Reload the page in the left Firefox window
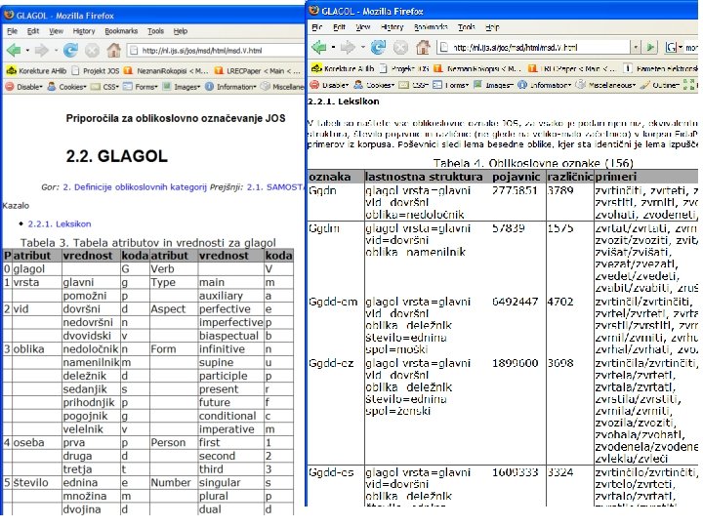Image resolution: width=703 pixels, height=527 pixels. [x=70, y=50]
